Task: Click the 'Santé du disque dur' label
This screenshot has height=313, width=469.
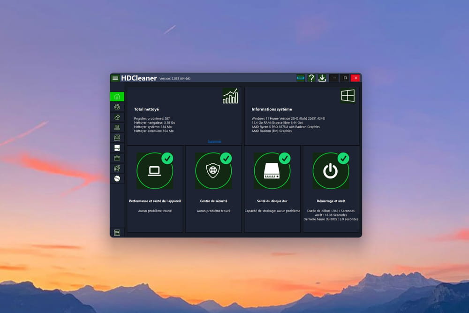Action: [272, 201]
